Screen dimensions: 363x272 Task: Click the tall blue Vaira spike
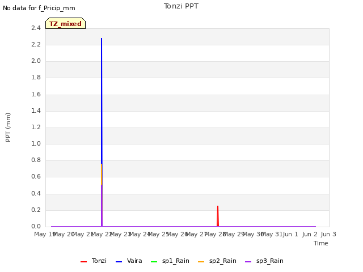[x=102, y=101]
